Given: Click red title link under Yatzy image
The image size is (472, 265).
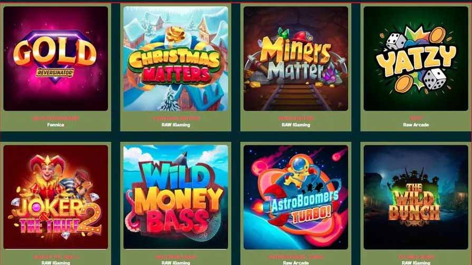Looking at the screenshot, I should (416, 119).
